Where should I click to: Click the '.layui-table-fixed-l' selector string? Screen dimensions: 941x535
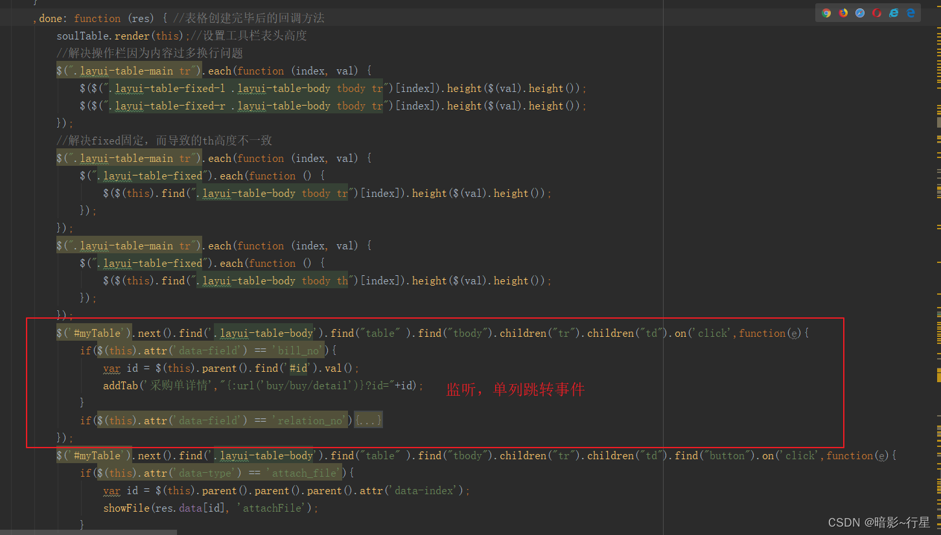[x=167, y=88]
